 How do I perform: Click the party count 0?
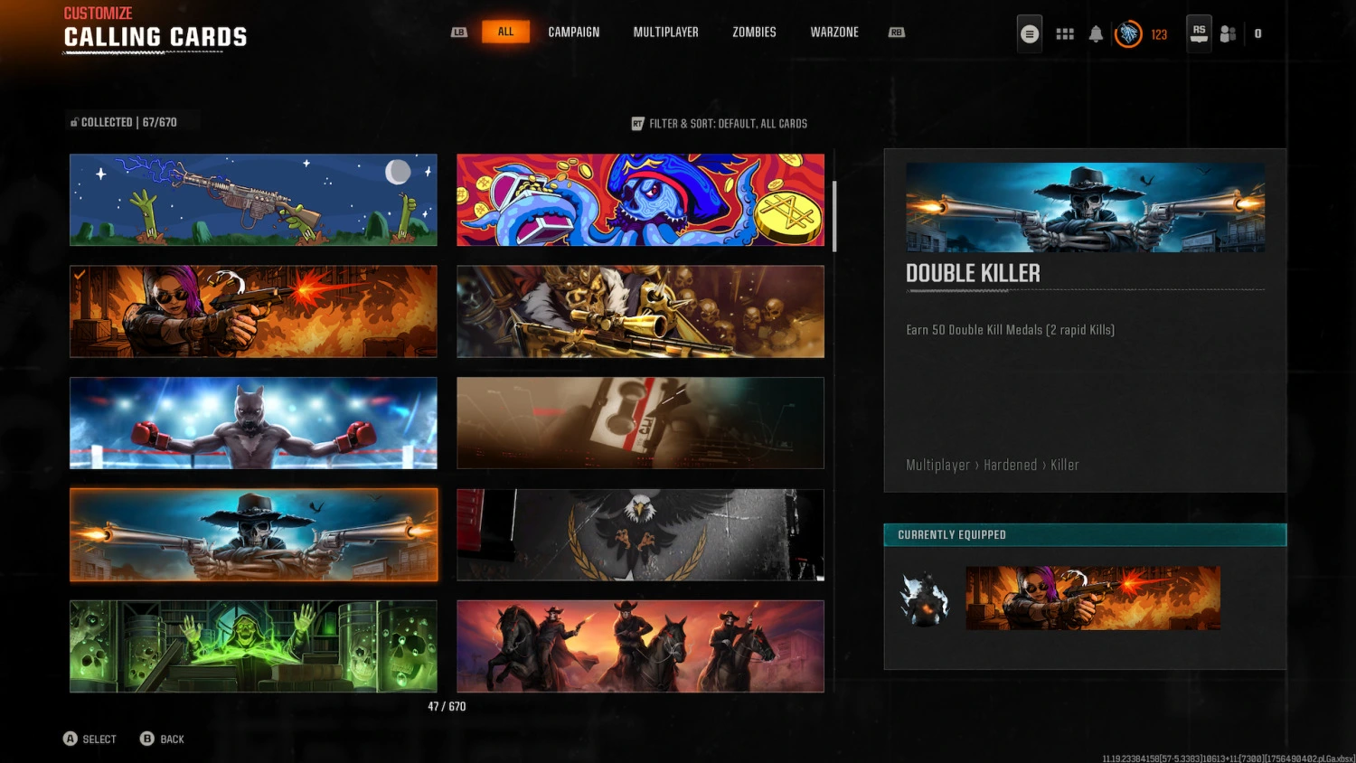pyautogui.click(x=1257, y=34)
